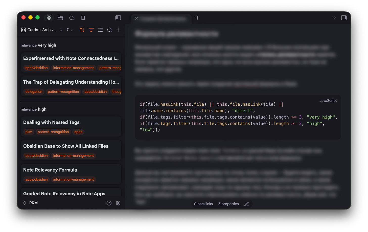The height and width of the screenshot is (232, 368).
Task: Expand the tab list chevron
Action: point(334,18)
